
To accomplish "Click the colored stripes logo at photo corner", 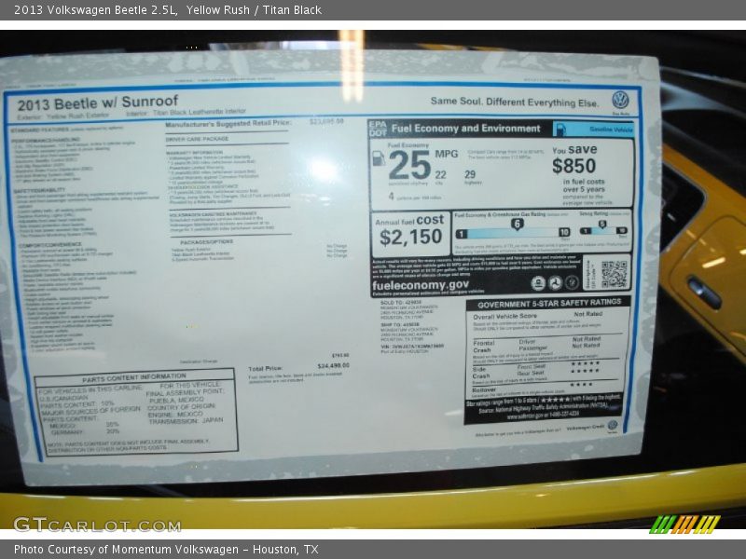I will pyautogui.click(x=684, y=524).
